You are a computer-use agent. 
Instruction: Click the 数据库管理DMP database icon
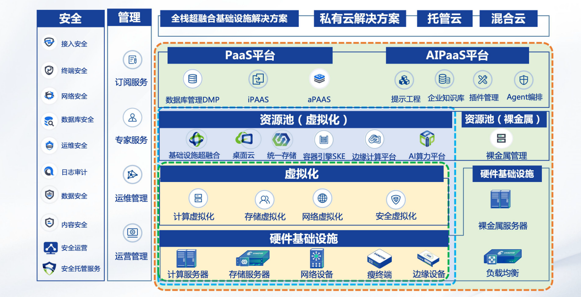[192, 79]
